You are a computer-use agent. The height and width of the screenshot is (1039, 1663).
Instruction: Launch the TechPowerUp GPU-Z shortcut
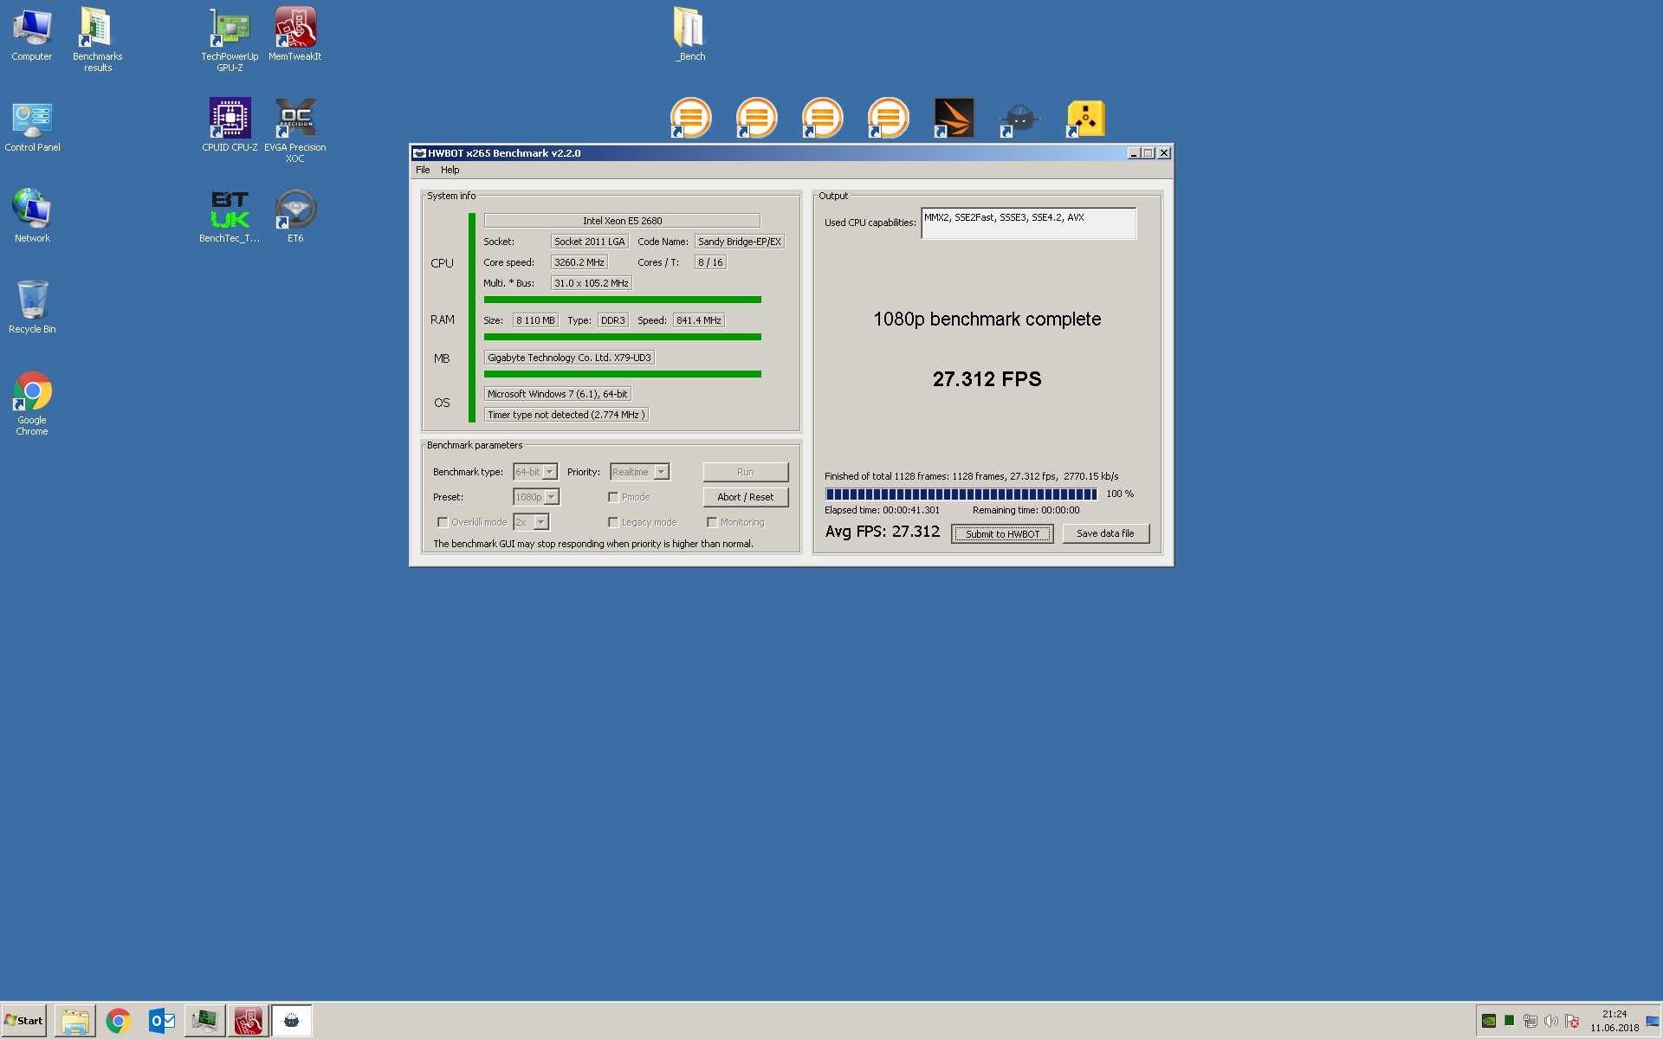230,39
